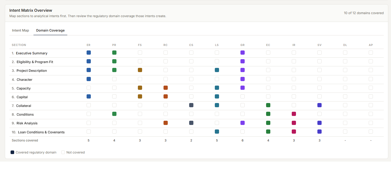Image resolution: width=391 pixels, height=173 pixels.
Task: Click the Project Description section name
Action: click(32, 71)
